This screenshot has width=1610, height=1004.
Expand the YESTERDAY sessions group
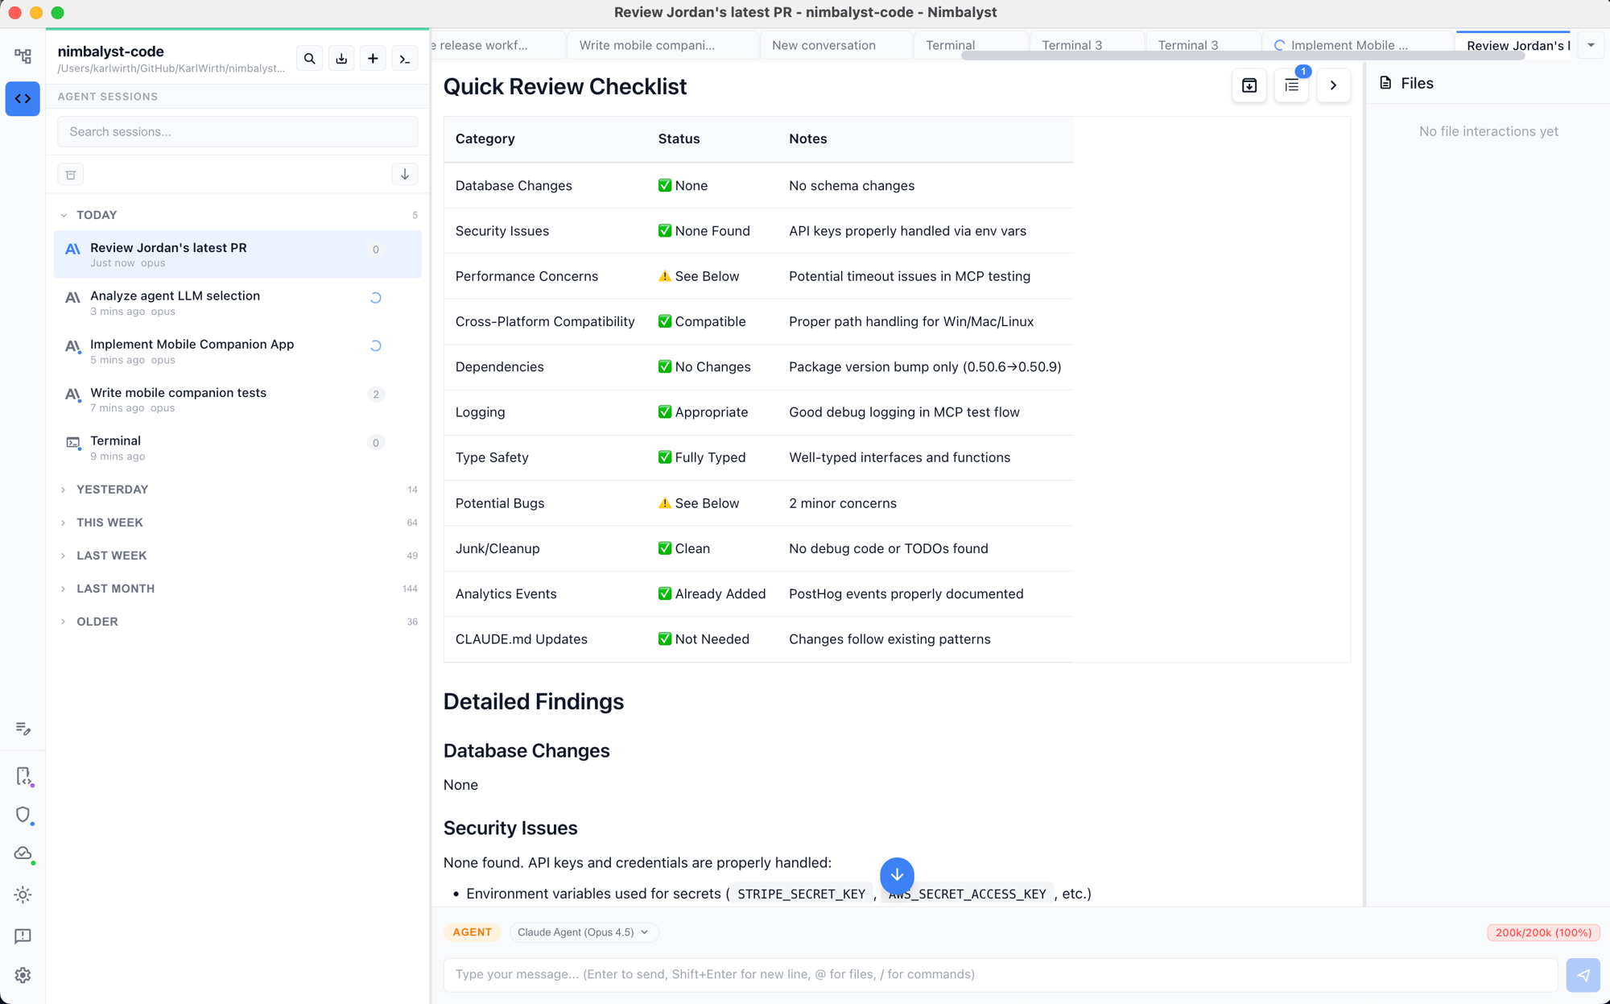[x=112, y=490]
